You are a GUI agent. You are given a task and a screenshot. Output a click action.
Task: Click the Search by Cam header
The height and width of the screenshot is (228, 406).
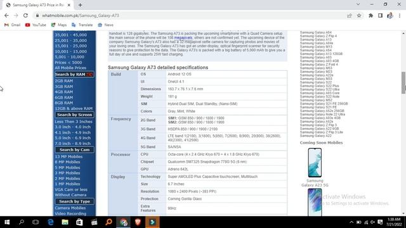(x=74, y=149)
